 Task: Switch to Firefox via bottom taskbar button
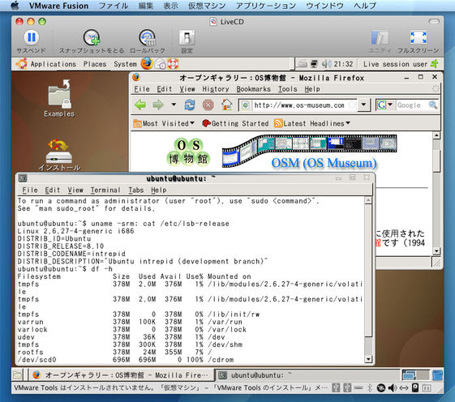122,375
